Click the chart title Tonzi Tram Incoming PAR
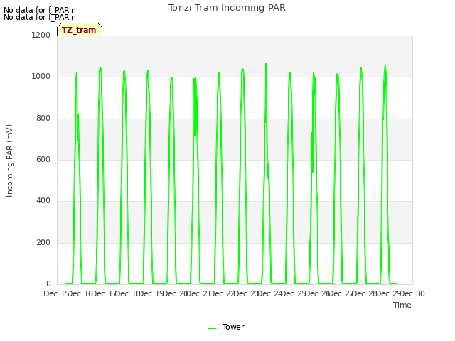 click(227, 8)
